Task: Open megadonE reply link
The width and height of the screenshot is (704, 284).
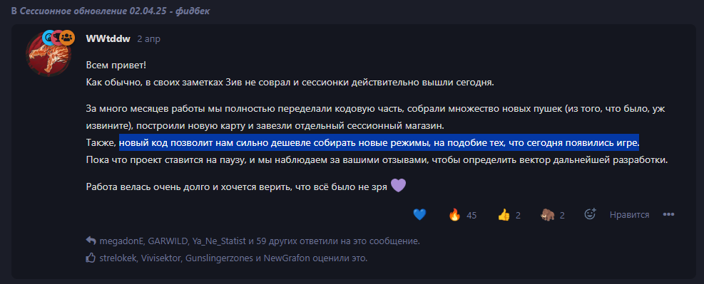Action: tap(121, 241)
